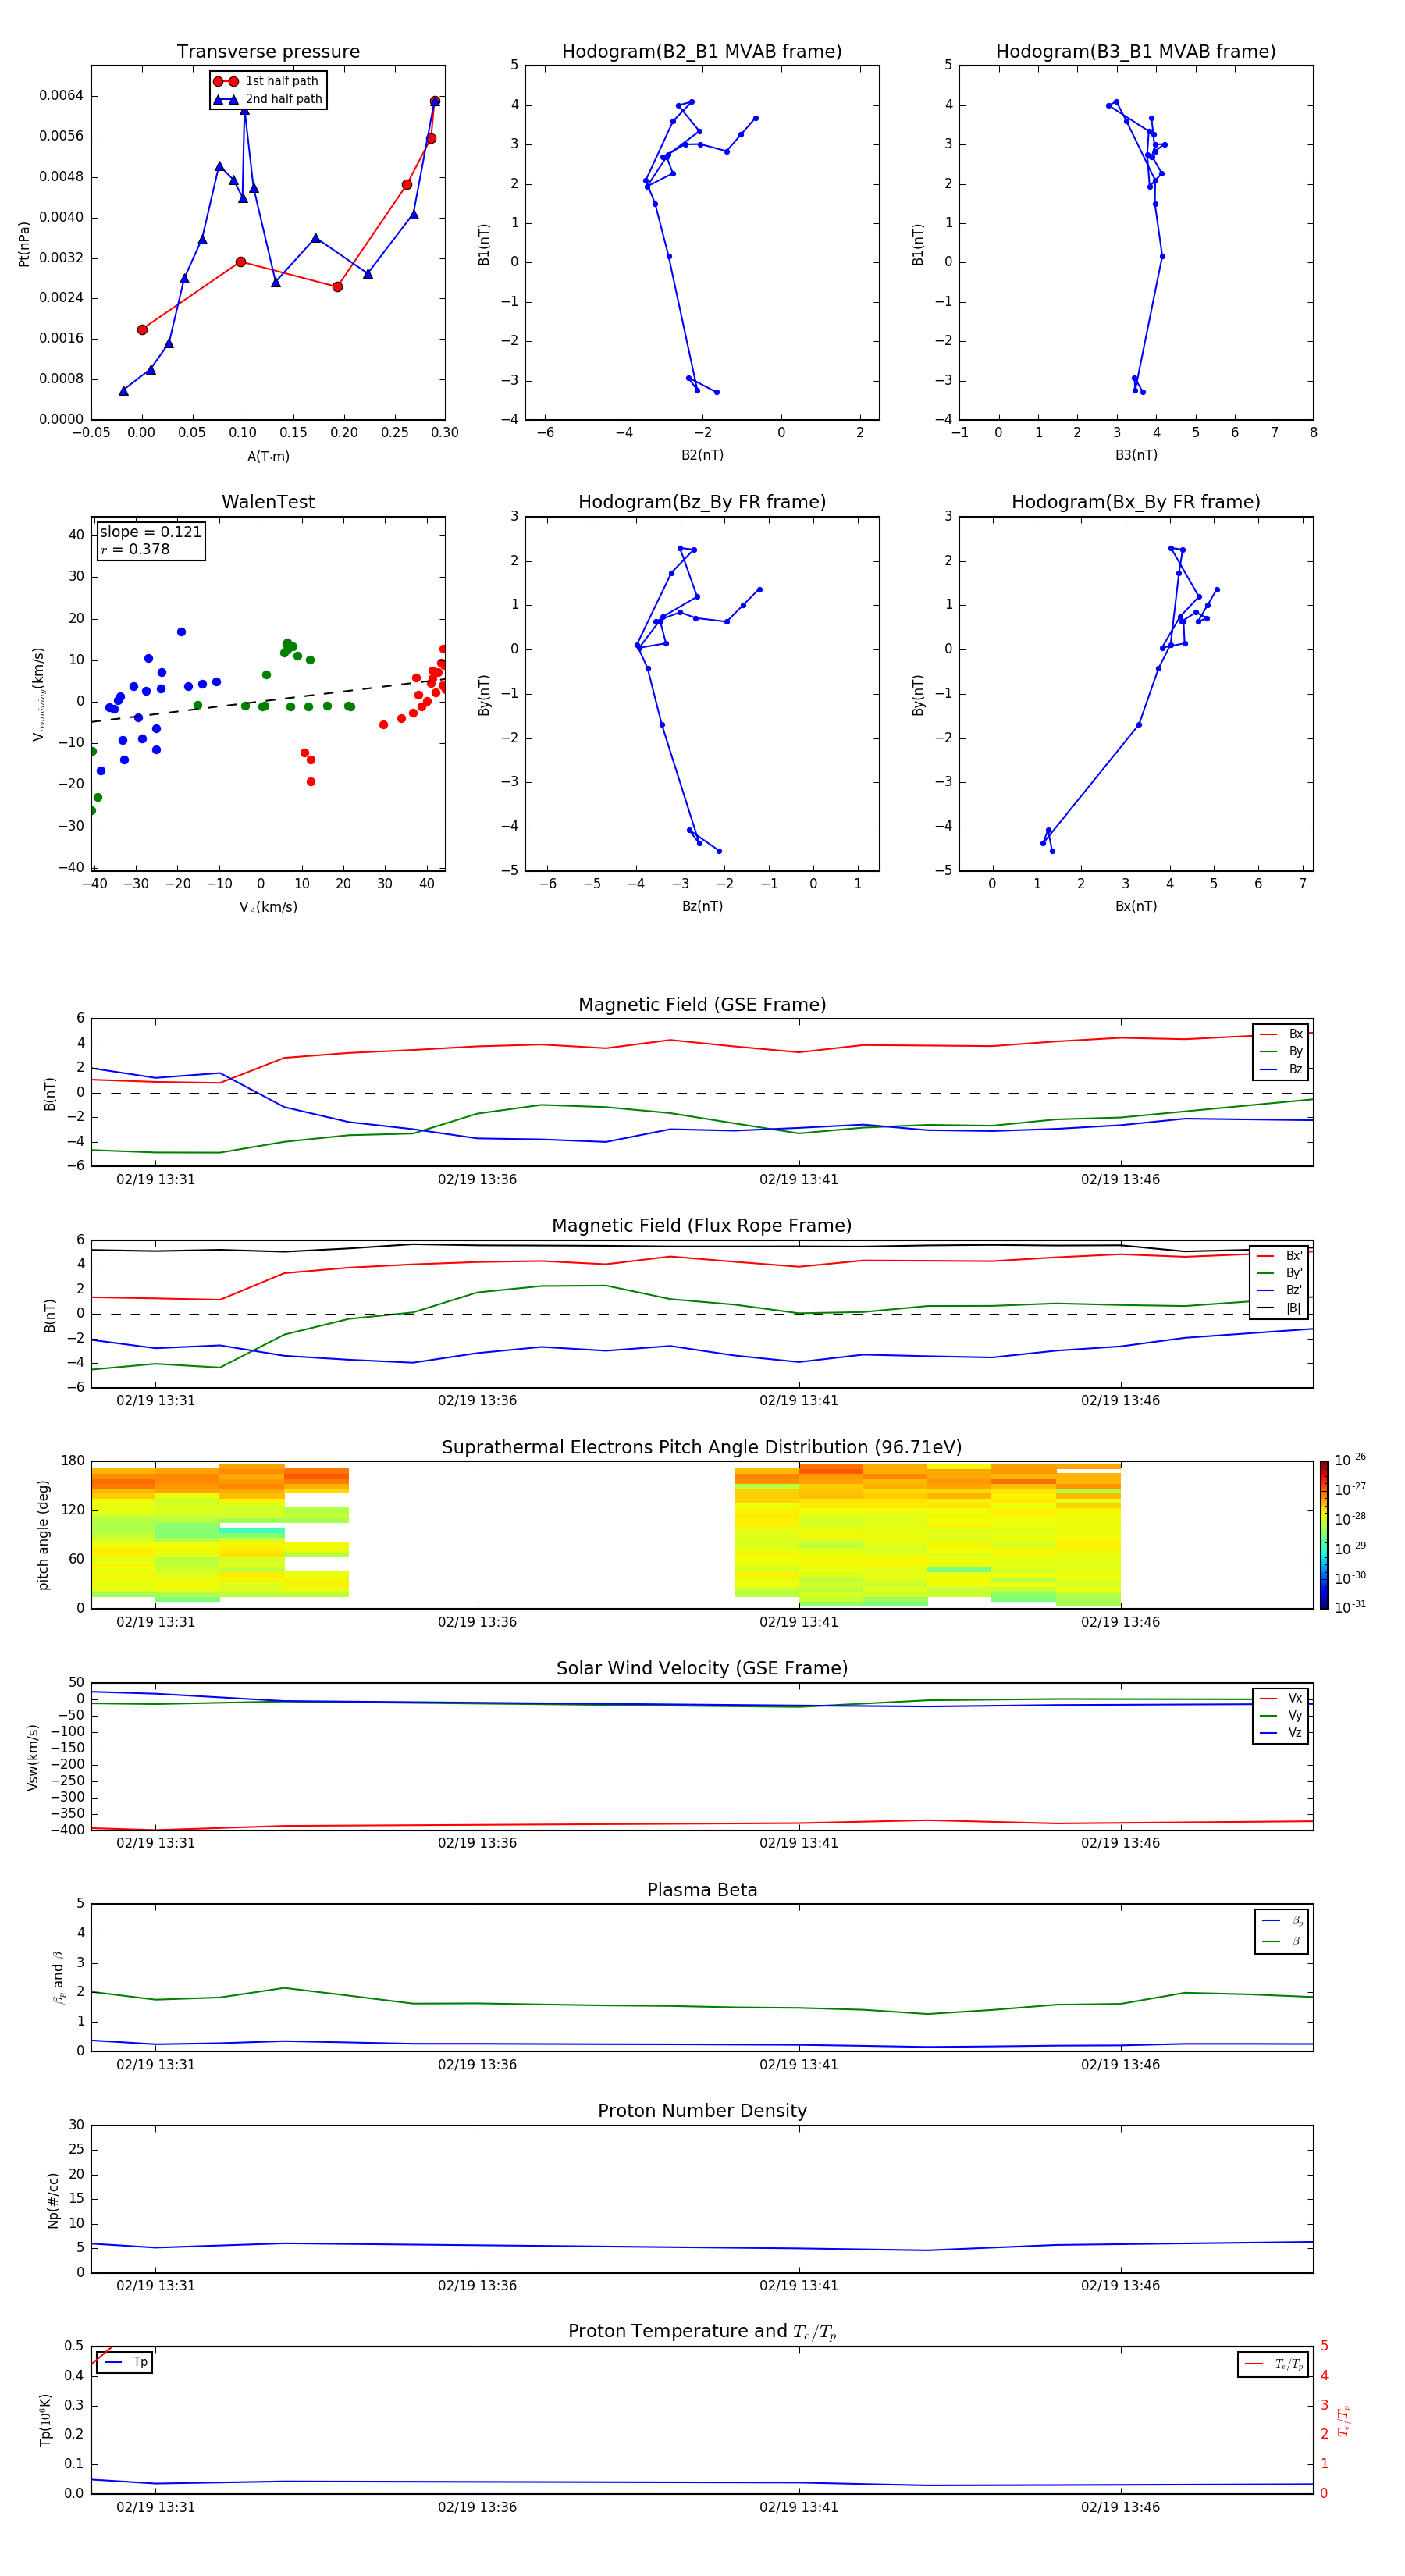Click the "Solar Wind Velocity (GSE Frame)" title
1405x2576 pixels.
tap(702, 1668)
